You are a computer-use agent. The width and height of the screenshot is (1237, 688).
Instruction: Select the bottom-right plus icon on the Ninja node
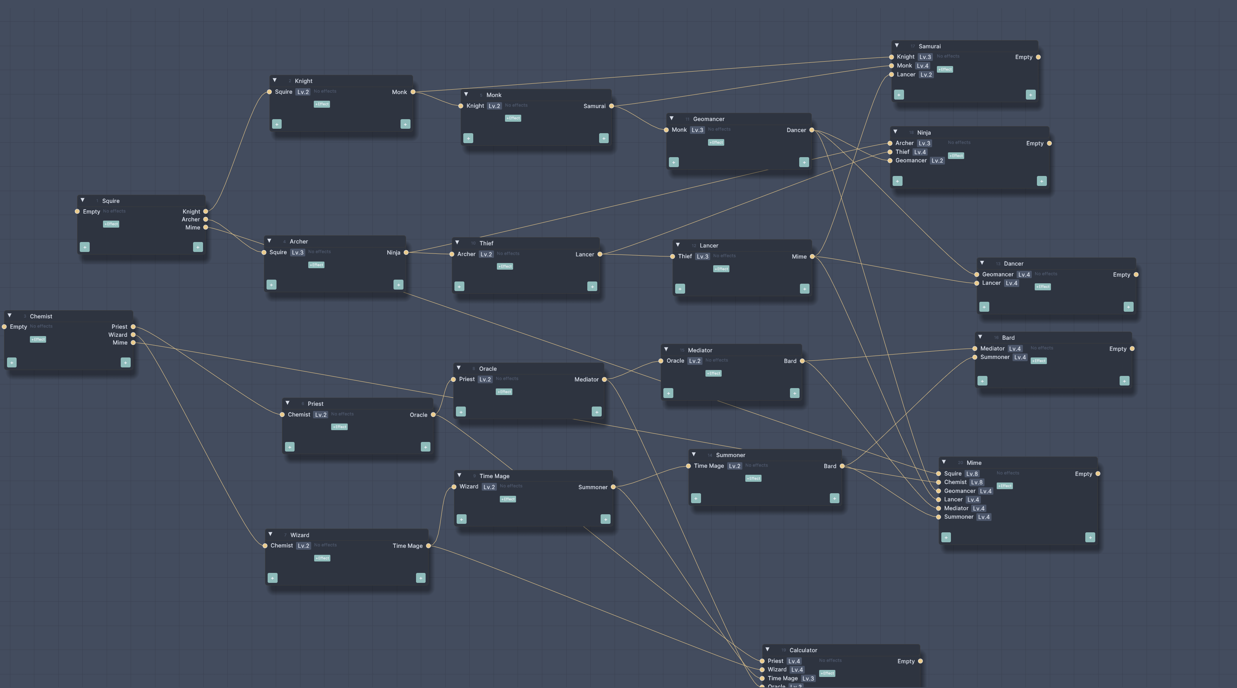click(1042, 181)
